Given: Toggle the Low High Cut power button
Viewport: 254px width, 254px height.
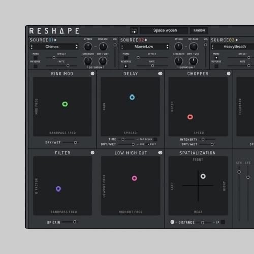Looking at the screenshot, I should click(x=160, y=153).
